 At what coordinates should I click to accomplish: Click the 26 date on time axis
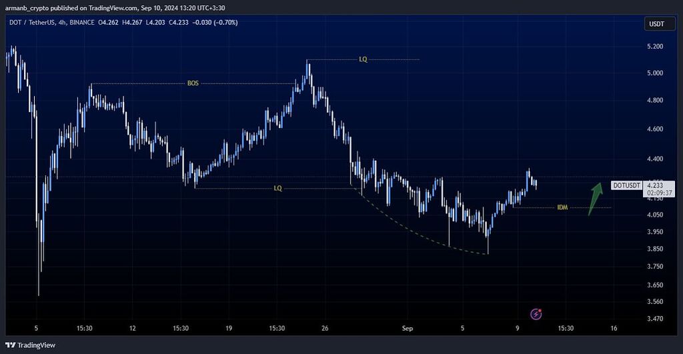325,329
